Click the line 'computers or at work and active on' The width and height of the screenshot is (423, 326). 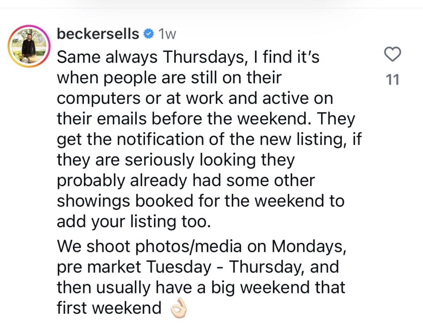click(x=195, y=98)
